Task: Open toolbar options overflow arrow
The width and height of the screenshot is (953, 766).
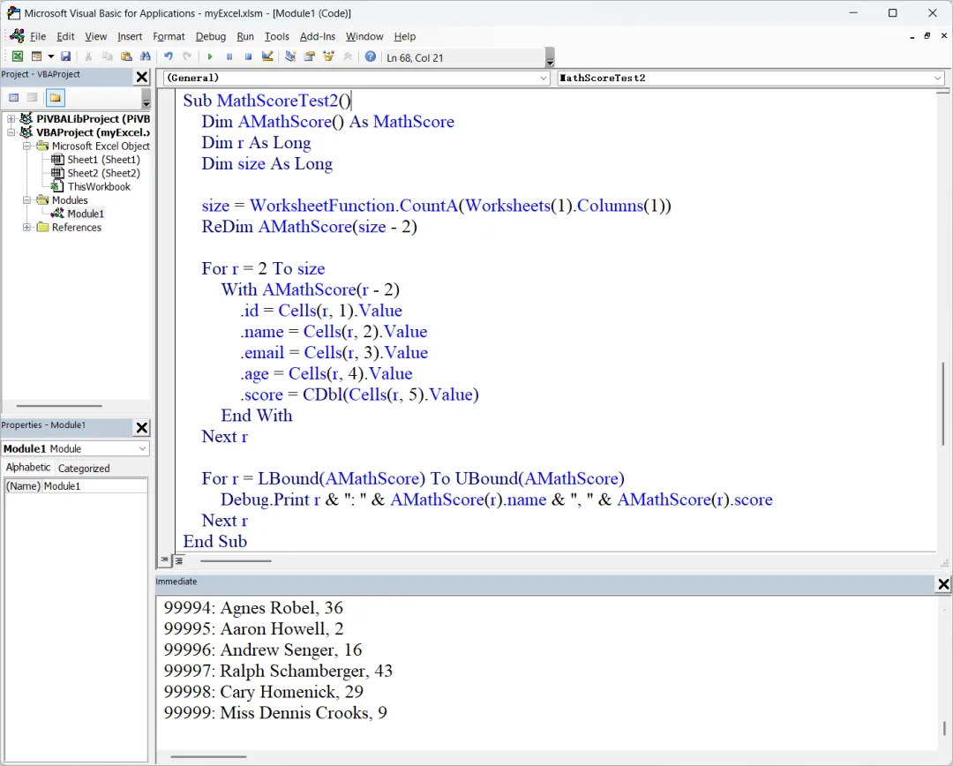Action: click(550, 57)
